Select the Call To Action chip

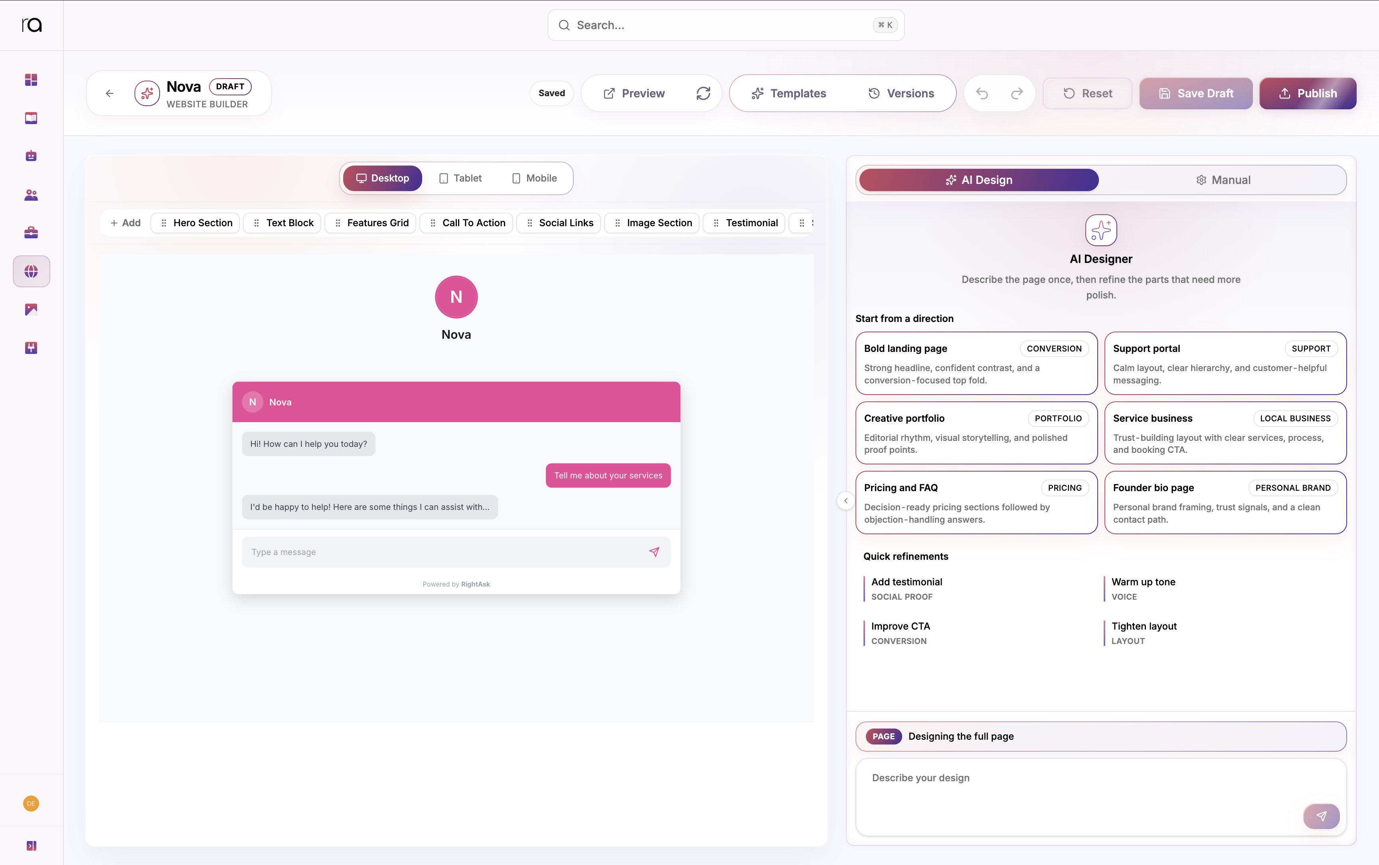point(466,223)
